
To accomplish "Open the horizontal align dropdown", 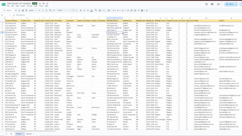I will coord(109,10).
